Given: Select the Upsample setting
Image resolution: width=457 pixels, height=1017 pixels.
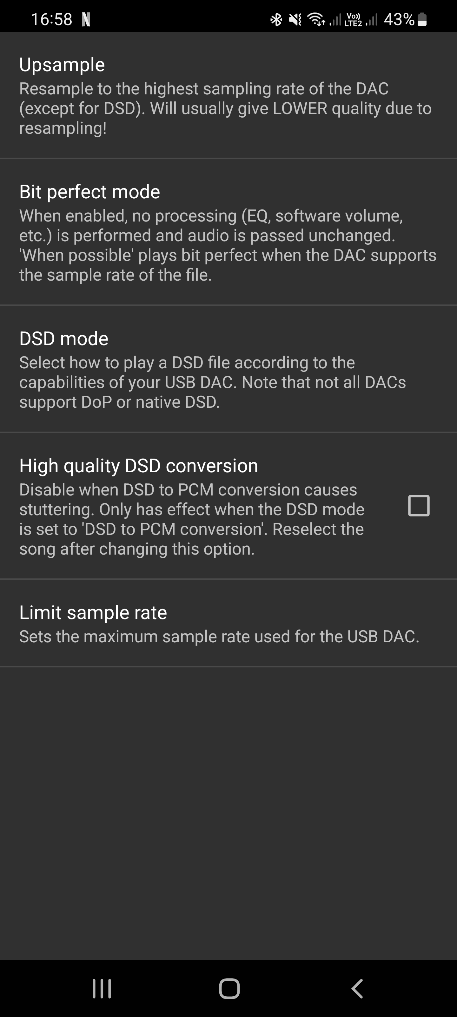Looking at the screenshot, I should [x=62, y=65].
